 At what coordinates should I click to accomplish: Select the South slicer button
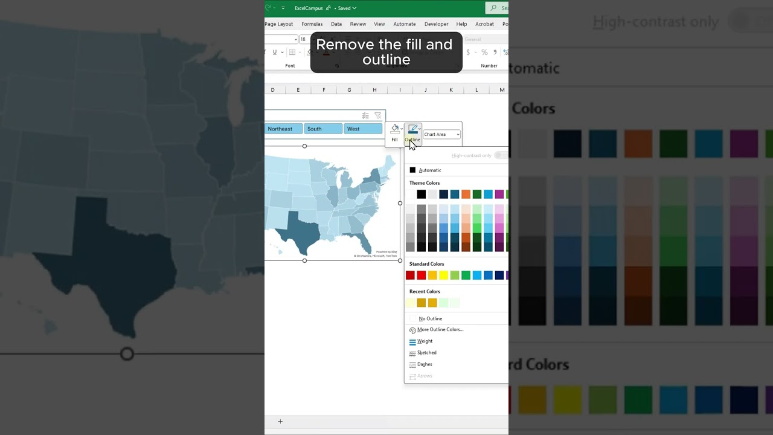coord(323,129)
